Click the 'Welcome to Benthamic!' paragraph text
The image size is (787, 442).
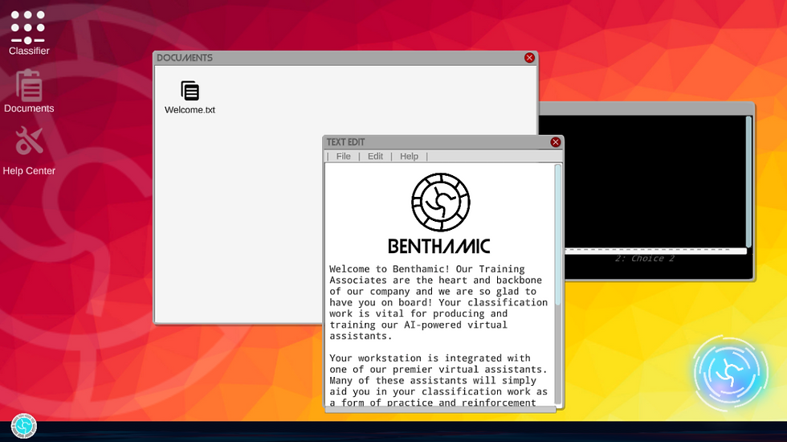[x=438, y=302]
